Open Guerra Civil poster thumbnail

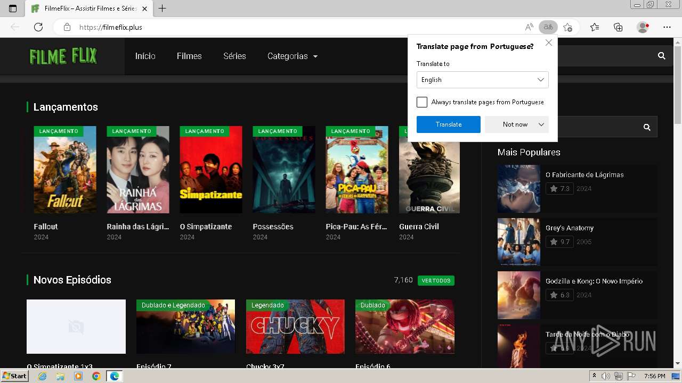[x=429, y=170]
